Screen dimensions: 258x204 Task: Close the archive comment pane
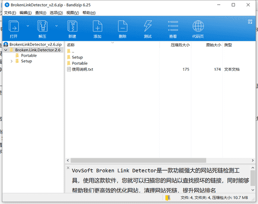68,168
